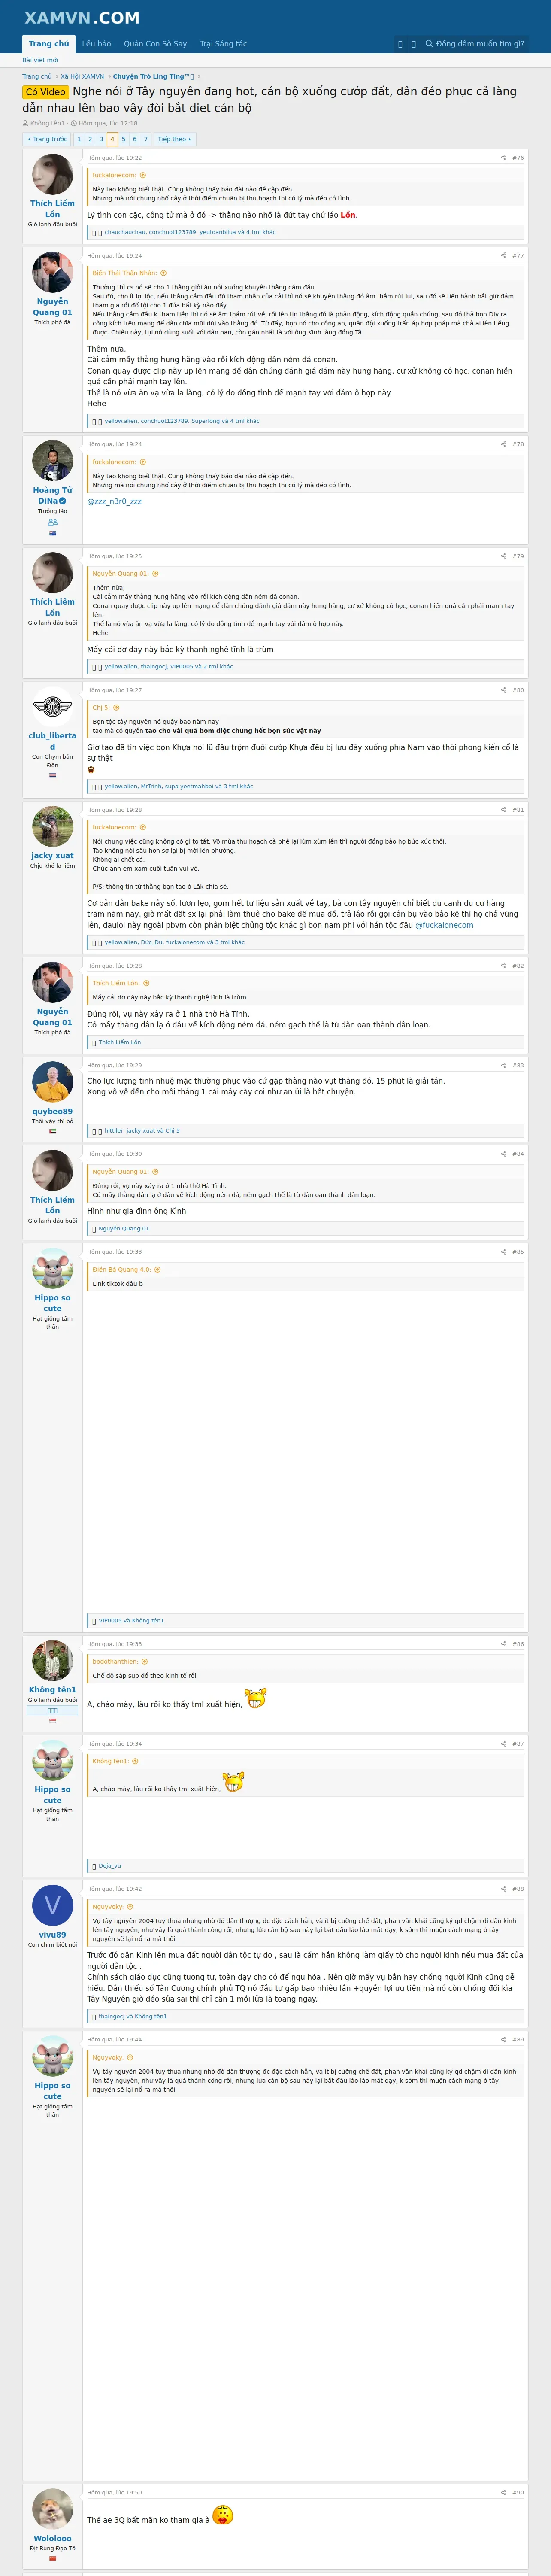Jump to page 7 in pagination
This screenshot has width=551, height=2576.
(x=146, y=139)
